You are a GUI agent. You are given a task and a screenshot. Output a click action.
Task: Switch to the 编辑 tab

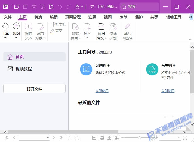(x=54, y=17)
